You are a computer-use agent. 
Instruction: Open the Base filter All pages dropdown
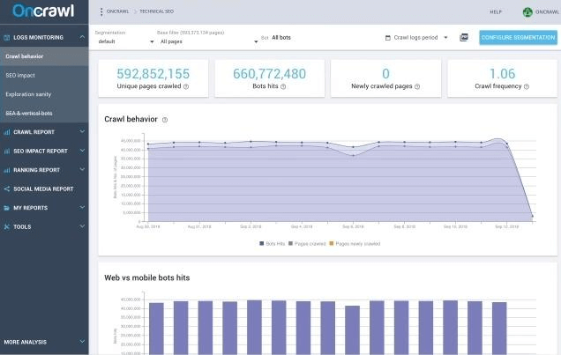tap(207, 41)
